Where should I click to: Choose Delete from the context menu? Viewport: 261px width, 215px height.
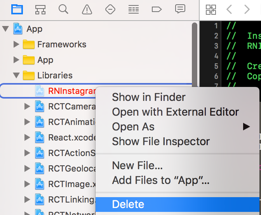[x=128, y=204]
